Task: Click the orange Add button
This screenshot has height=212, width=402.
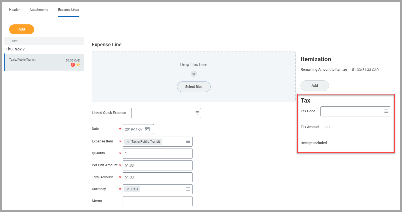Action: 21,29
